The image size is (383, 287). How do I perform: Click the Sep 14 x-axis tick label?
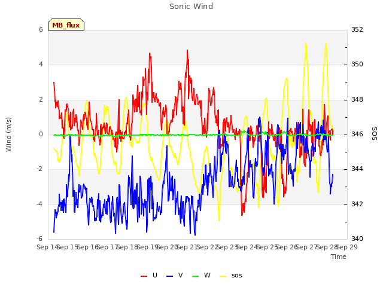click(47, 247)
